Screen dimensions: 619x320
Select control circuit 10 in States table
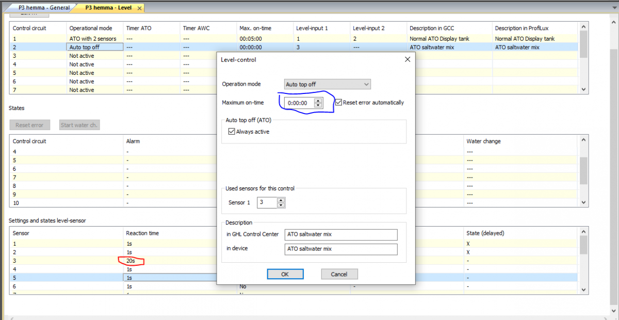coord(294,203)
